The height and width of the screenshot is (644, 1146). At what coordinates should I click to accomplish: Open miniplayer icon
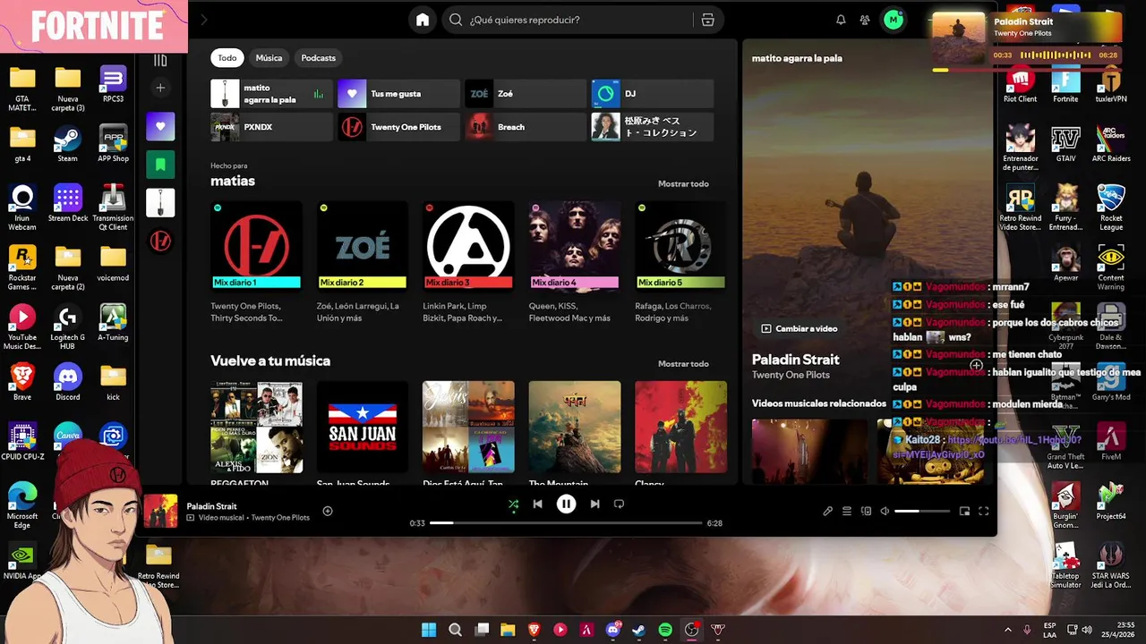[x=964, y=512]
